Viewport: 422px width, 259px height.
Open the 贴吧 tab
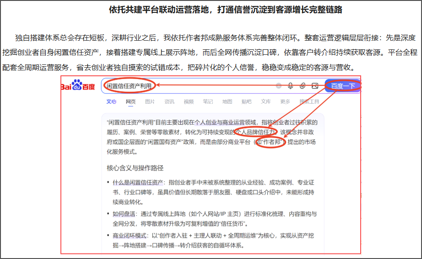[246, 101]
